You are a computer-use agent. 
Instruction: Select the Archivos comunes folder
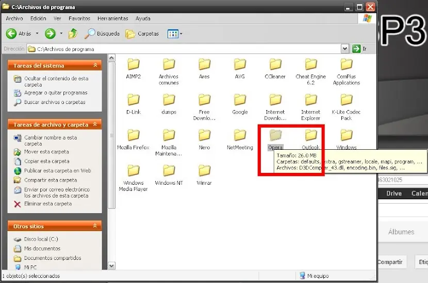pyautogui.click(x=169, y=72)
